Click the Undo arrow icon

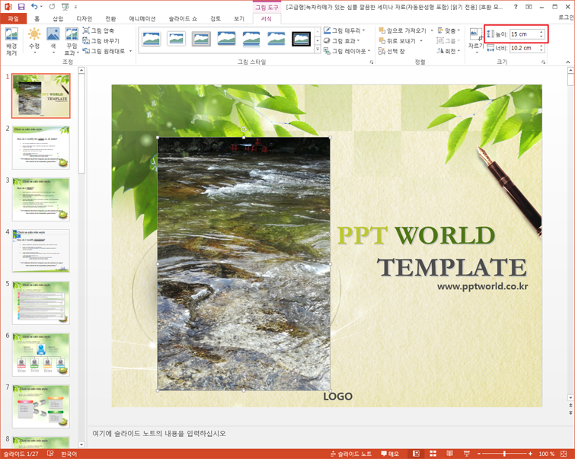(x=34, y=6)
